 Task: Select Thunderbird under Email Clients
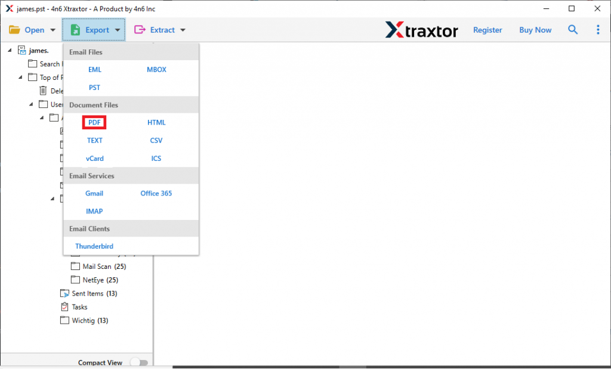[94, 246]
